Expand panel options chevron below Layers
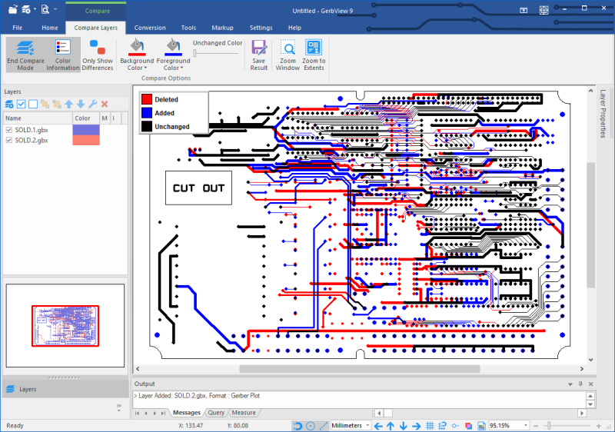Screen dimensions: 615x432 pos(119,407)
